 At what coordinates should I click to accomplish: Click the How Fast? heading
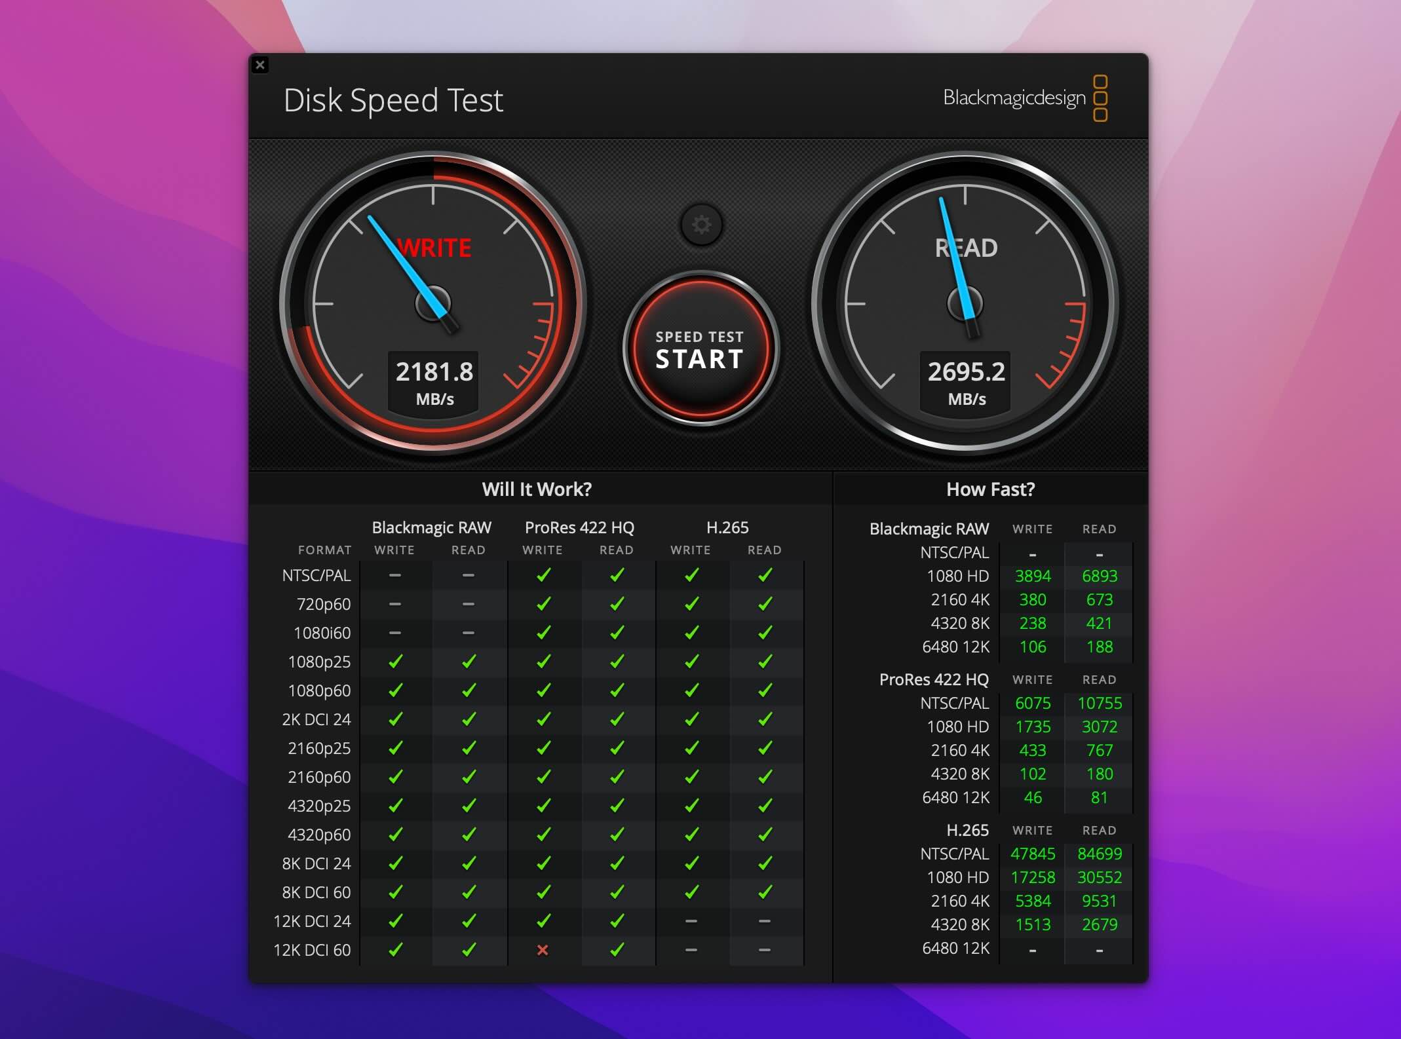991,489
